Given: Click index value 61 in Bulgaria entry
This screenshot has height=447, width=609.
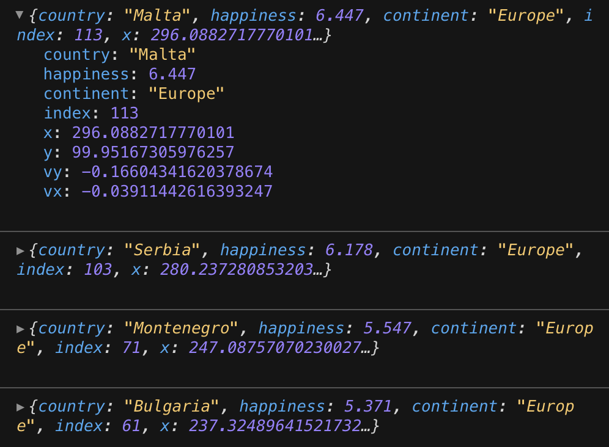Looking at the screenshot, I should tap(131, 426).
